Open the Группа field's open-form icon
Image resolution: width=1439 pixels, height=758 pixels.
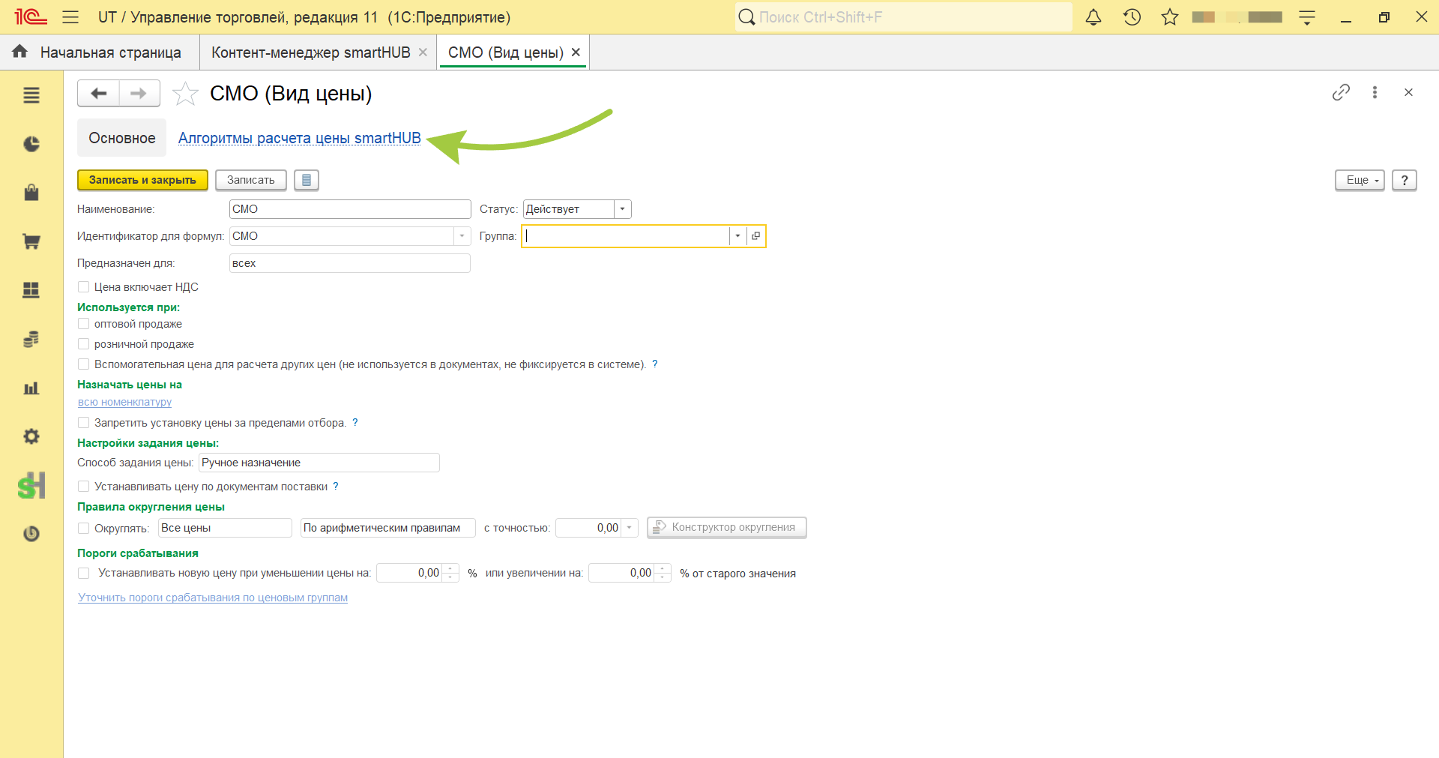756,236
